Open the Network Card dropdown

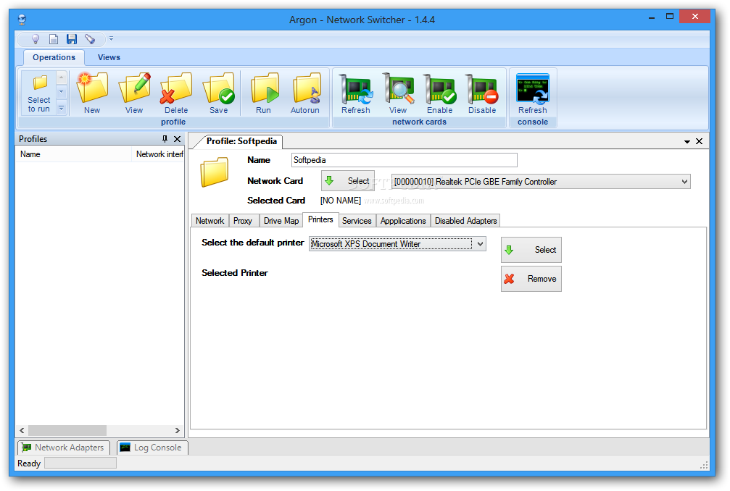[x=684, y=181]
